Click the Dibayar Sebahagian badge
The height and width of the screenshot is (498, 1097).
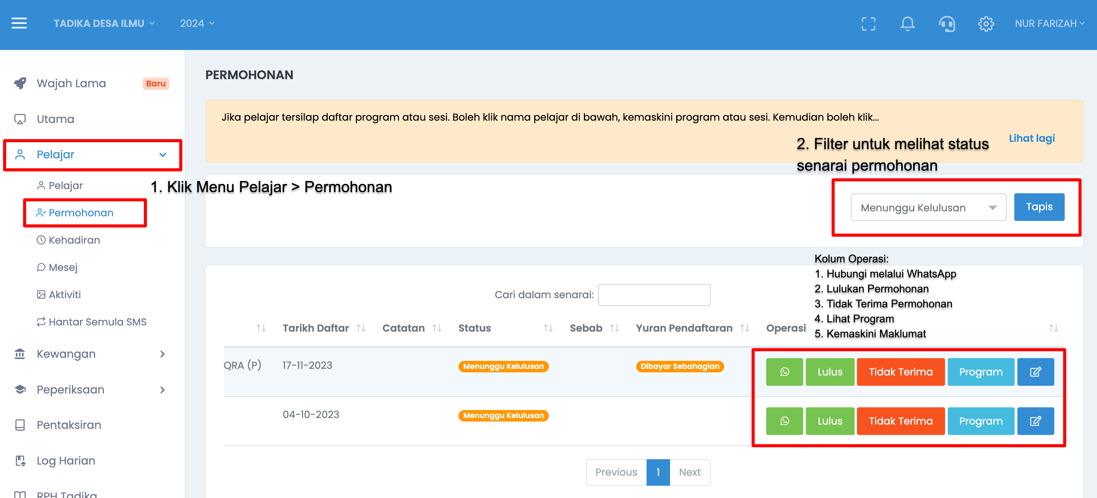click(x=680, y=366)
